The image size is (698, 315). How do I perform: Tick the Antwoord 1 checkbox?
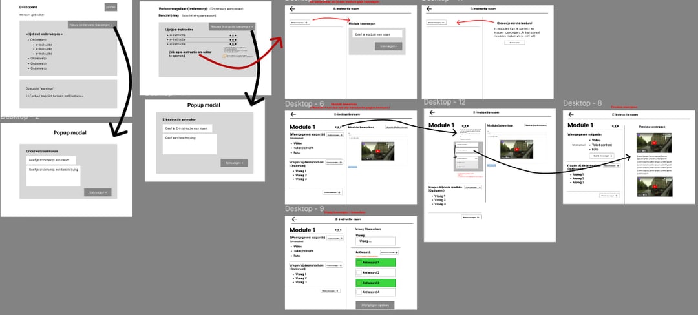point(359,263)
